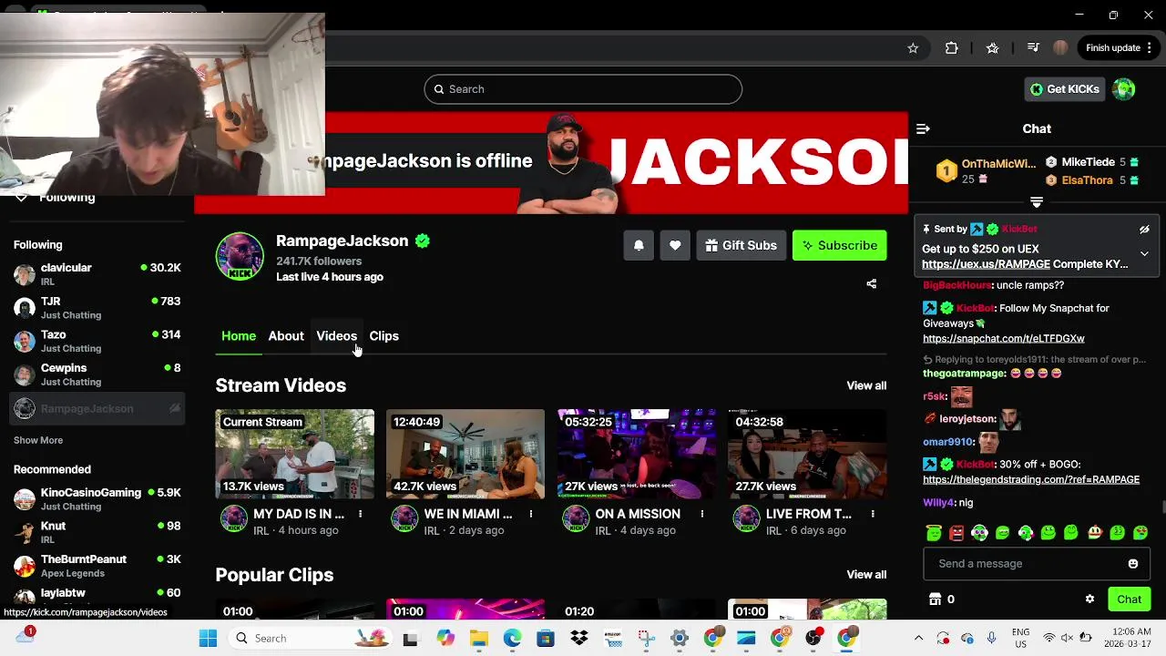Click the first green halo emote
1166x656 pixels.
934,533
